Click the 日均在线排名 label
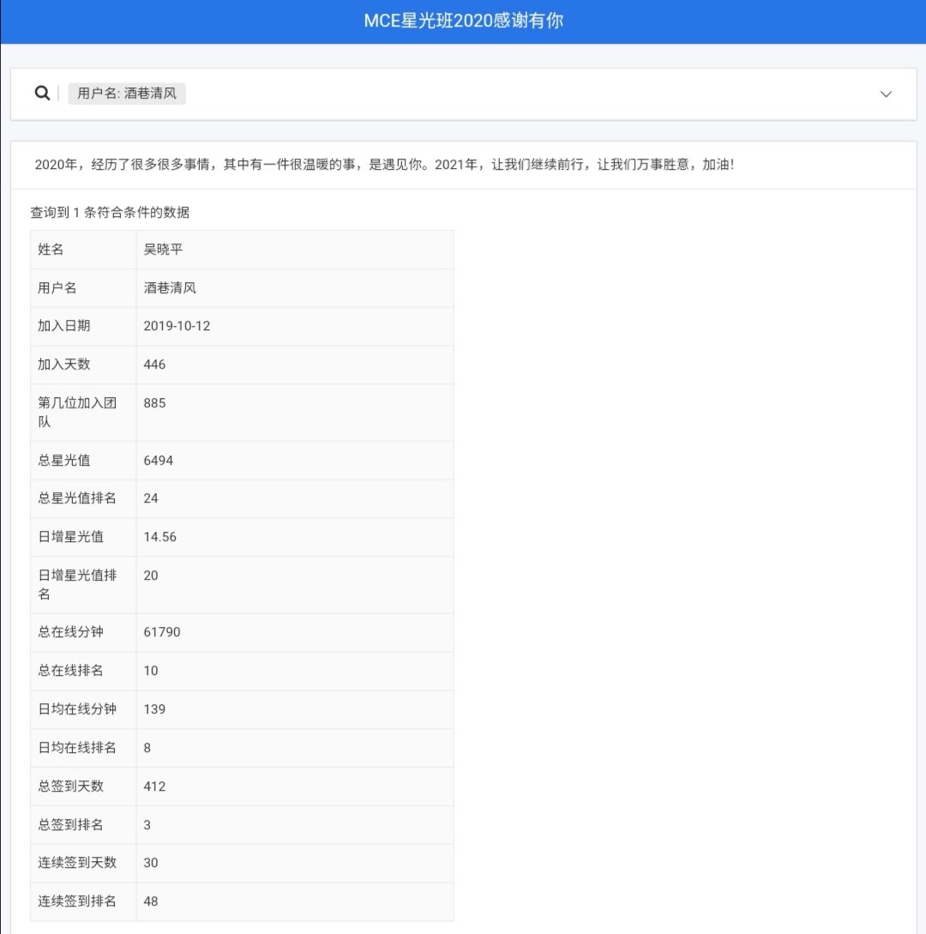Viewport: 926px width, 934px height. [x=77, y=748]
